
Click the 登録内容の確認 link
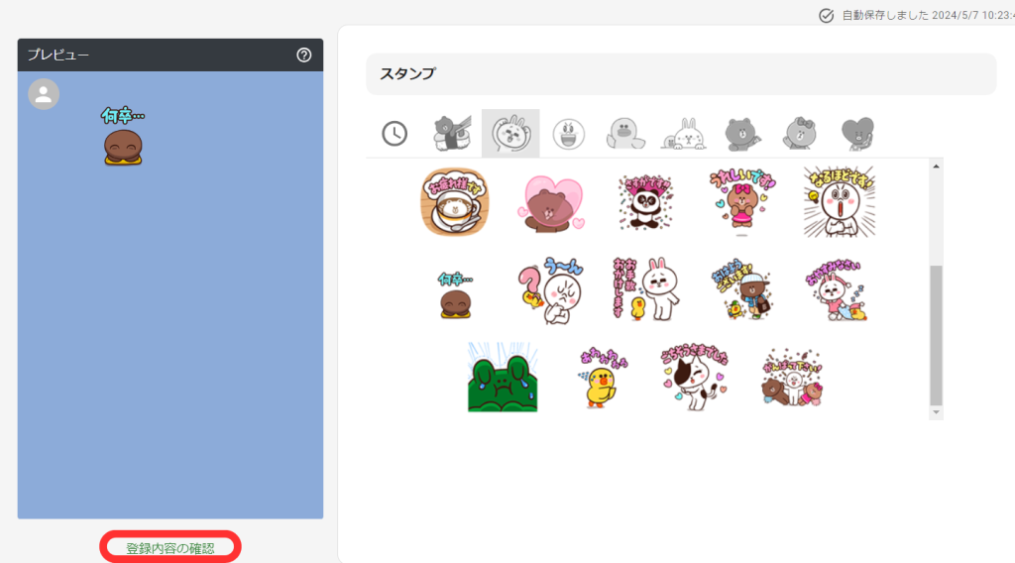170,548
